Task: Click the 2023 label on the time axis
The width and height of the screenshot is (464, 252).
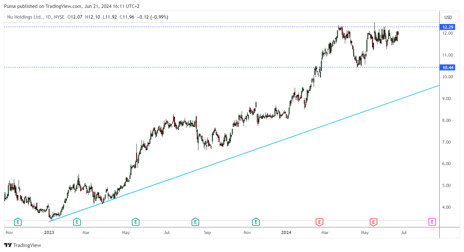Action: [x=49, y=233]
